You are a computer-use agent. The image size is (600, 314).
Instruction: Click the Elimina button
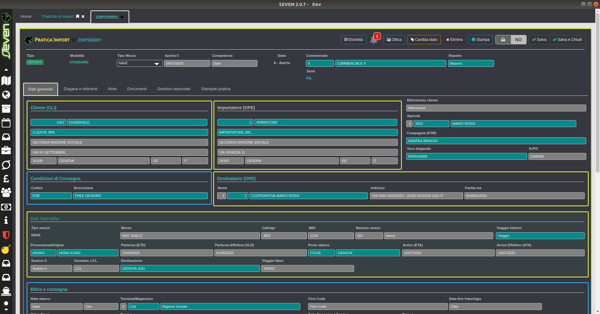(x=454, y=40)
